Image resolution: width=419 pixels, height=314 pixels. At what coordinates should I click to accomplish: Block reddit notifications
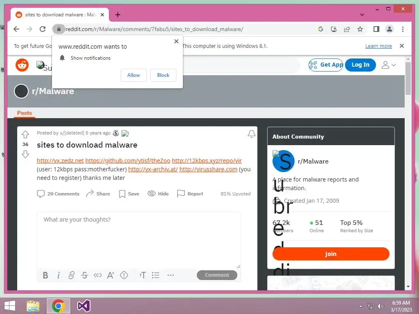163,75
